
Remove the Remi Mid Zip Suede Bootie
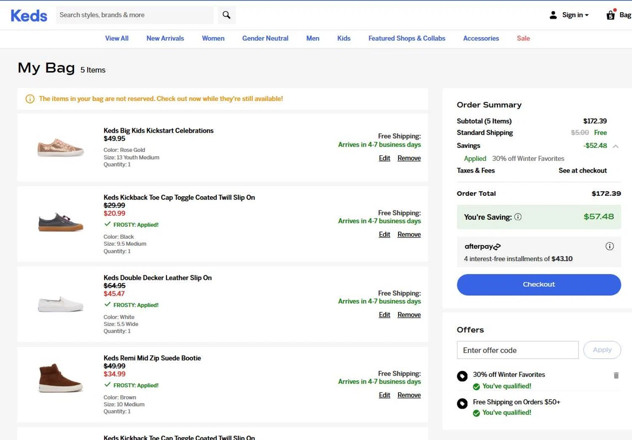tap(409, 395)
